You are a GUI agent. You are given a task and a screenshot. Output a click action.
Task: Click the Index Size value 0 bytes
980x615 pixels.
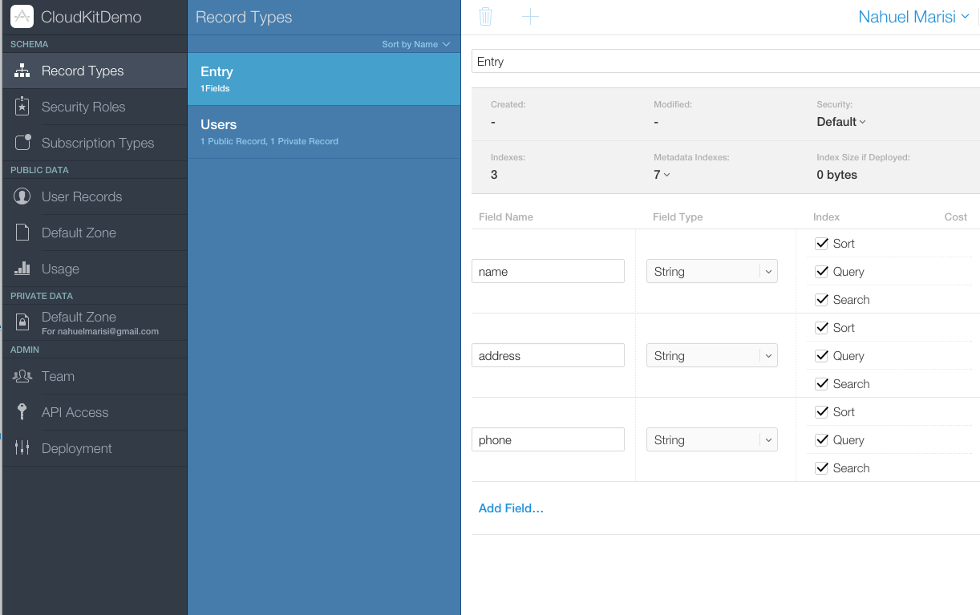click(836, 175)
